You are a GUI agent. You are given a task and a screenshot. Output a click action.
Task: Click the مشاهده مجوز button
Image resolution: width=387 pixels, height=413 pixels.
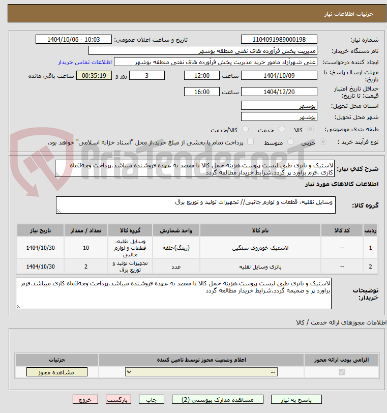(x=57, y=372)
